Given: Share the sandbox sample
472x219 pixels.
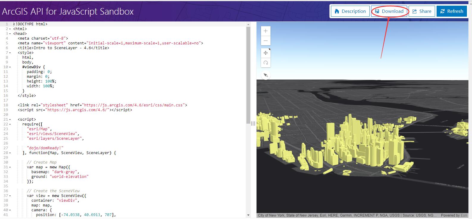Looking at the screenshot, I should (x=422, y=11).
